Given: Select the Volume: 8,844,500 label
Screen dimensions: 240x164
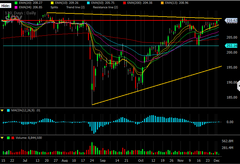Looking at the screenshot, I should click(29, 138).
